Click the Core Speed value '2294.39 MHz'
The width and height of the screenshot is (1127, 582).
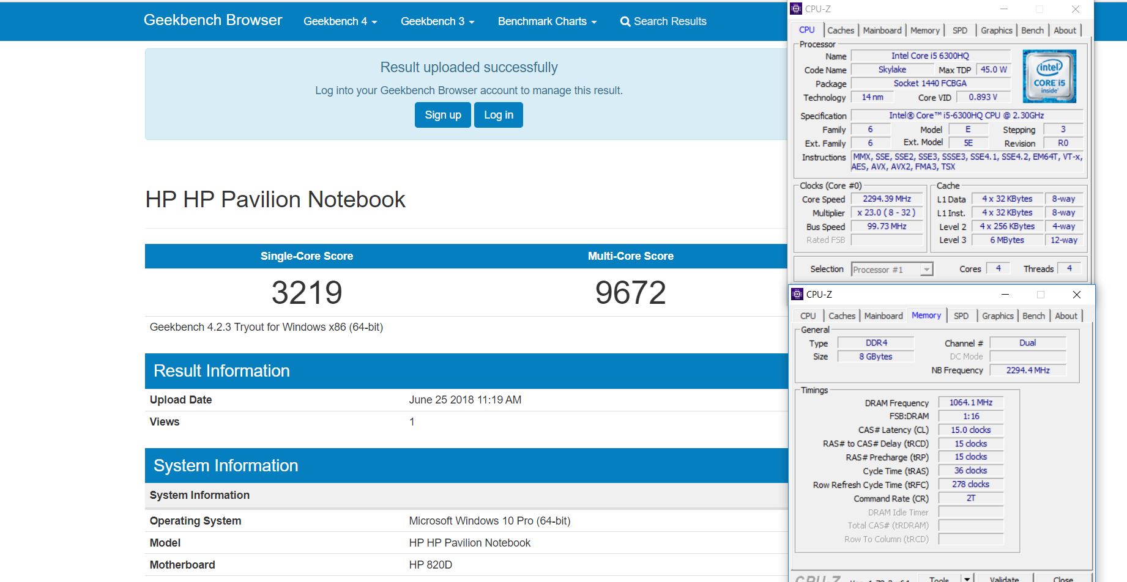tap(887, 199)
